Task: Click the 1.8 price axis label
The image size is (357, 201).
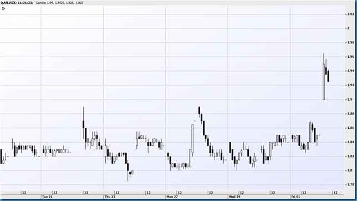Action: coord(350,170)
